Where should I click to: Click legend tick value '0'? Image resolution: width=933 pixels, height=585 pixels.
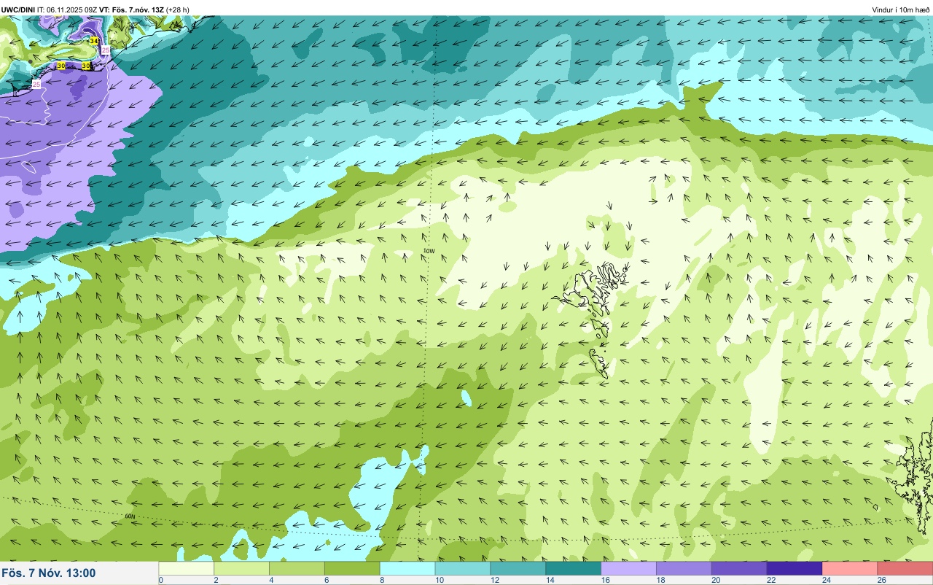click(x=160, y=580)
